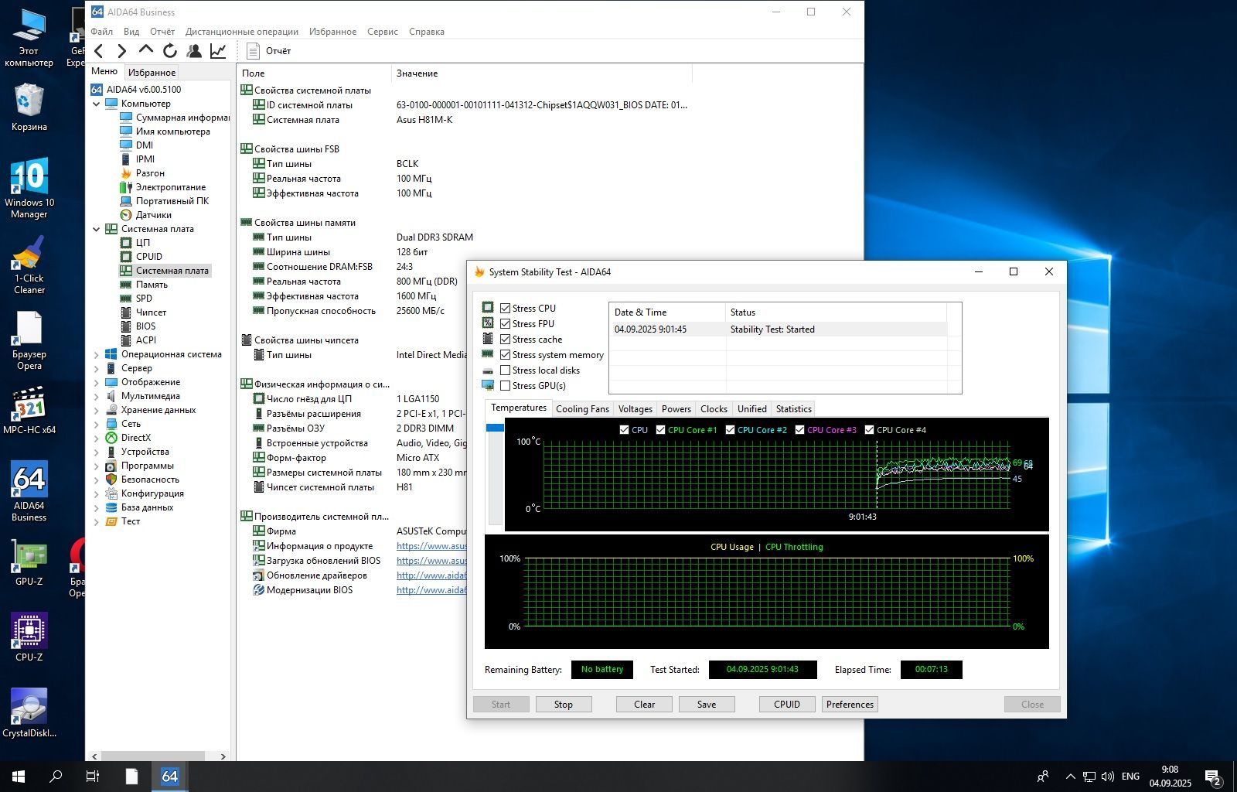Click the Clear button
The width and height of the screenshot is (1237, 792).
pos(644,705)
